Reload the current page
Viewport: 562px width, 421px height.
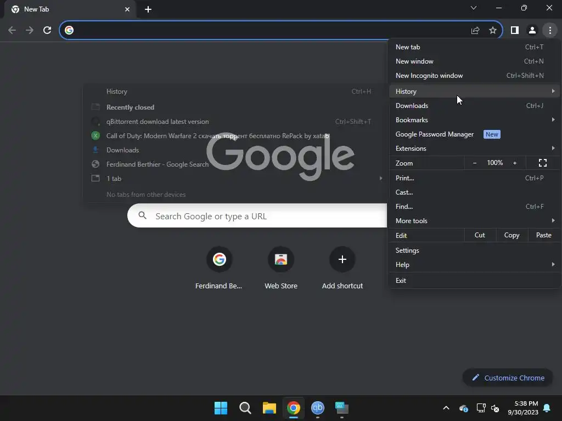(x=47, y=30)
